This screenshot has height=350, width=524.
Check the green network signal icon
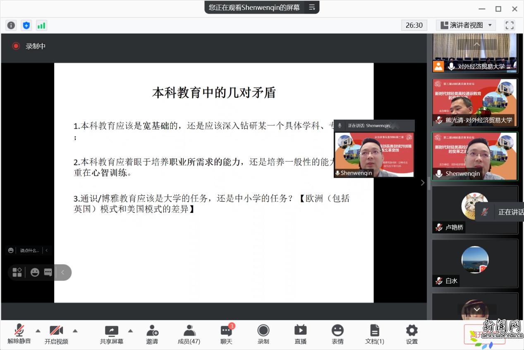tap(41, 25)
